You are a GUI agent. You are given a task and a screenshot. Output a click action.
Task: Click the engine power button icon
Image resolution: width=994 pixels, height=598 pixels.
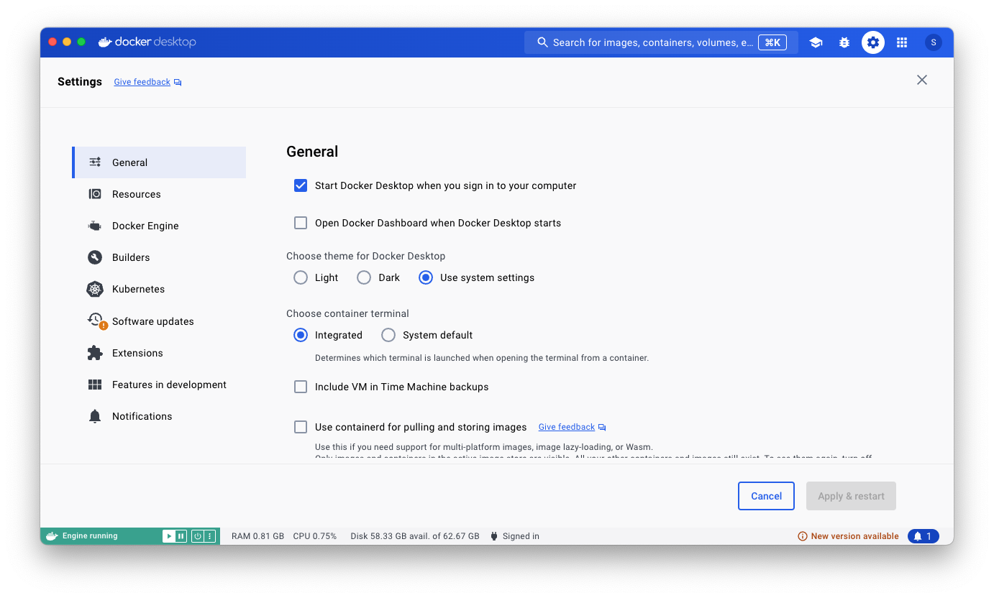197,536
